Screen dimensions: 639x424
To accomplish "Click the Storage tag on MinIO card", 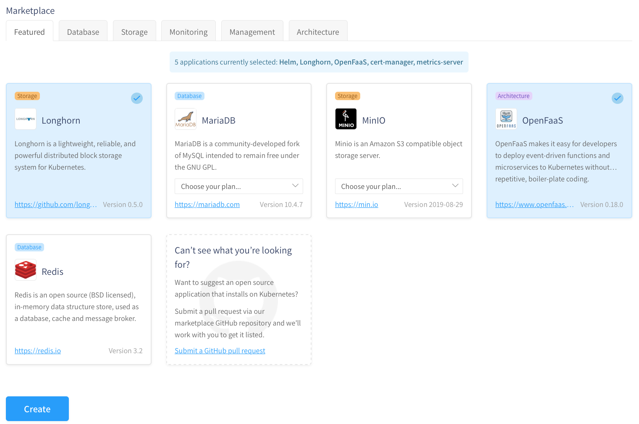I will pyautogui.click(x=347, y=96).
